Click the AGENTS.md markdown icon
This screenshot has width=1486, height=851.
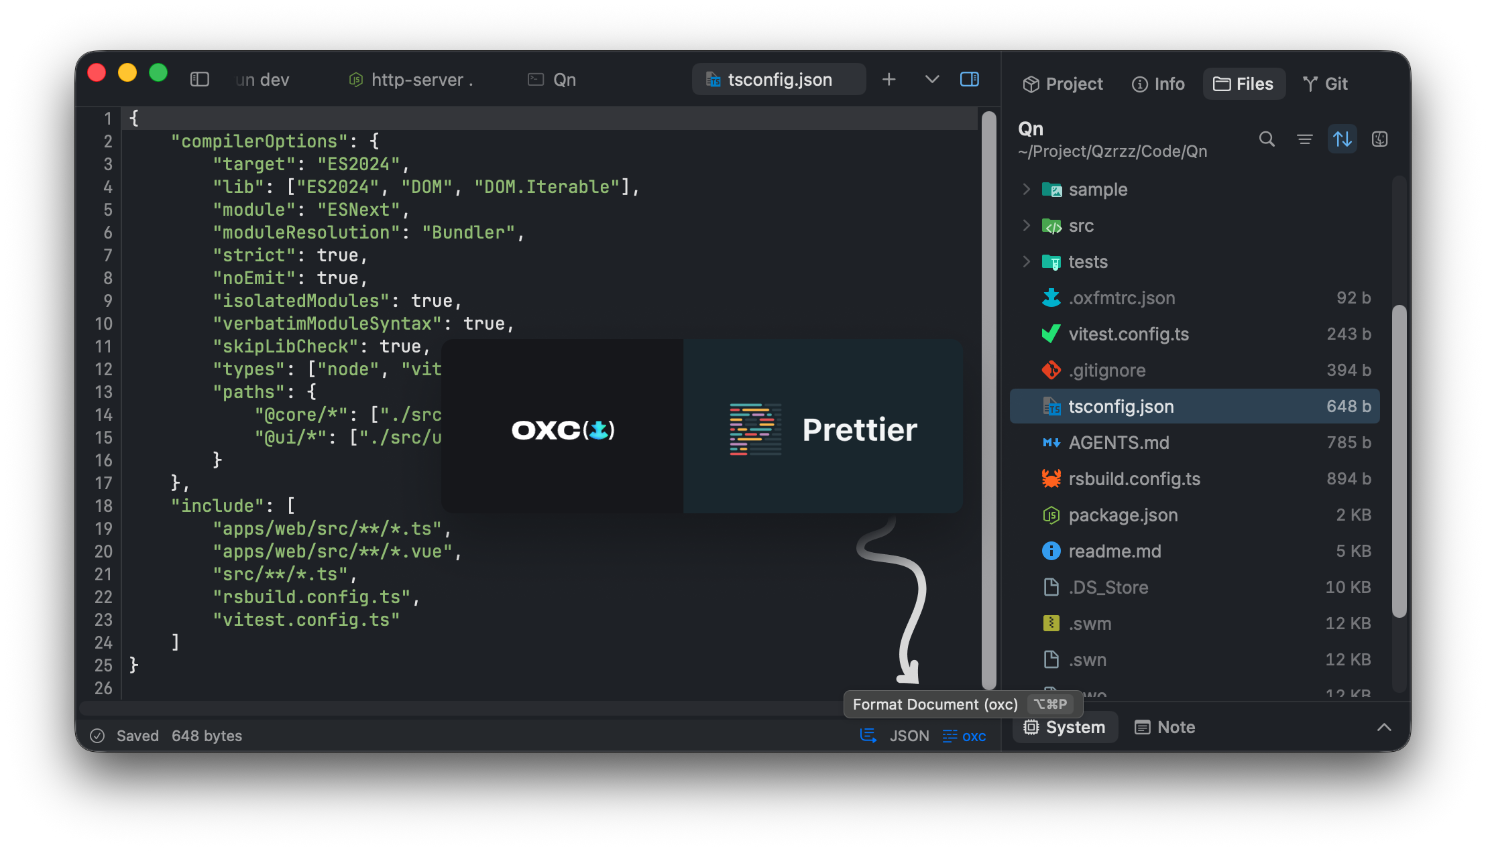tap(1051, 442)
